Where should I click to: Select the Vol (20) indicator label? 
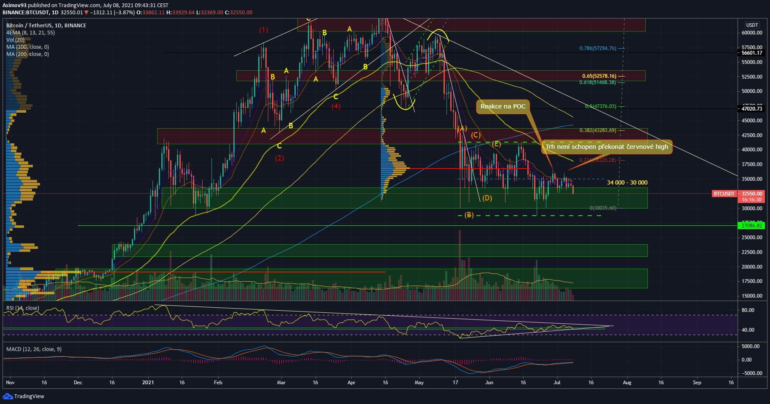(x=16, y=40)
